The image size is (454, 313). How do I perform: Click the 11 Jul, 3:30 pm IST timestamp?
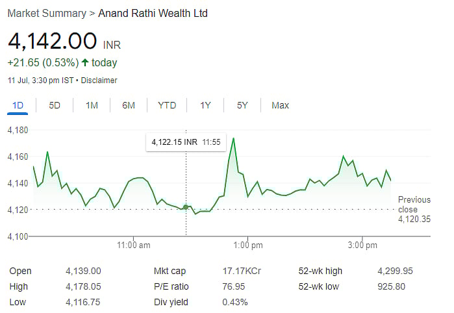[41, 81]
